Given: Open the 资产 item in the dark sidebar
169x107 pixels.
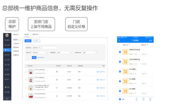Looking at the screenshot, I should [x=7, y=79].
